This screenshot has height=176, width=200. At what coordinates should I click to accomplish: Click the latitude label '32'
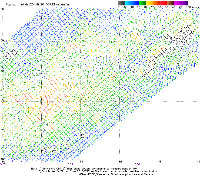click(2, 130)
